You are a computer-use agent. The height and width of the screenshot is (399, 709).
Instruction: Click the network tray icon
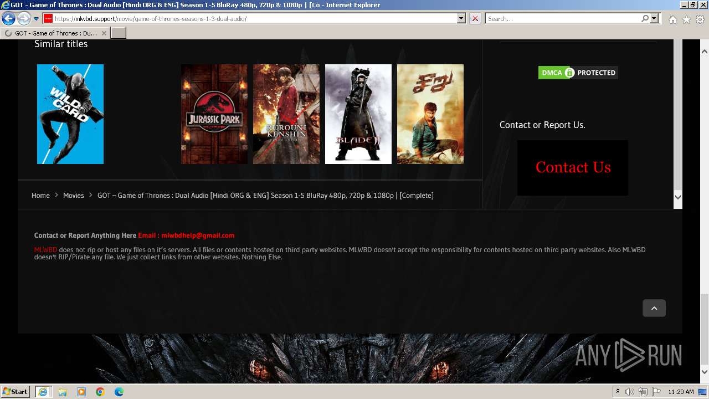click(x=643, y=392)
